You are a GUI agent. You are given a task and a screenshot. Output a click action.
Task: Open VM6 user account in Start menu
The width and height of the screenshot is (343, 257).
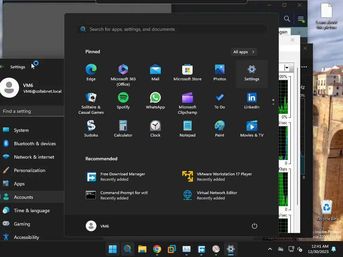click(97, 226)
